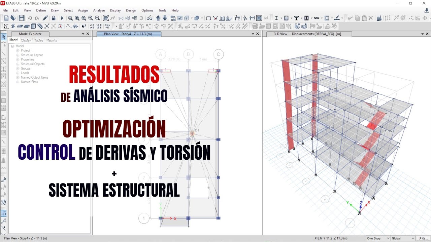Screen dimensions: 431x242
Task: Click the Units button
Action: point(423,238)
